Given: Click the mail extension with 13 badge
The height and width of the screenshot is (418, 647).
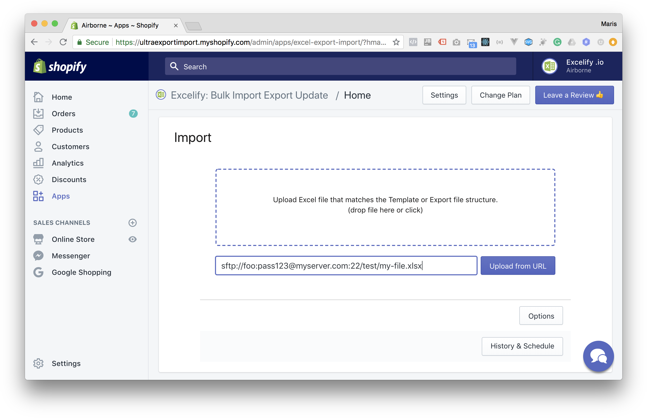Looking at the screenshot, I should [471, 43].
